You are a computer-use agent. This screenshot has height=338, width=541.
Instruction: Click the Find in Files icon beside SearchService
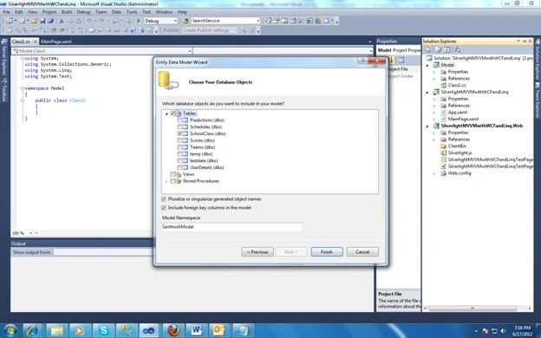186,21
